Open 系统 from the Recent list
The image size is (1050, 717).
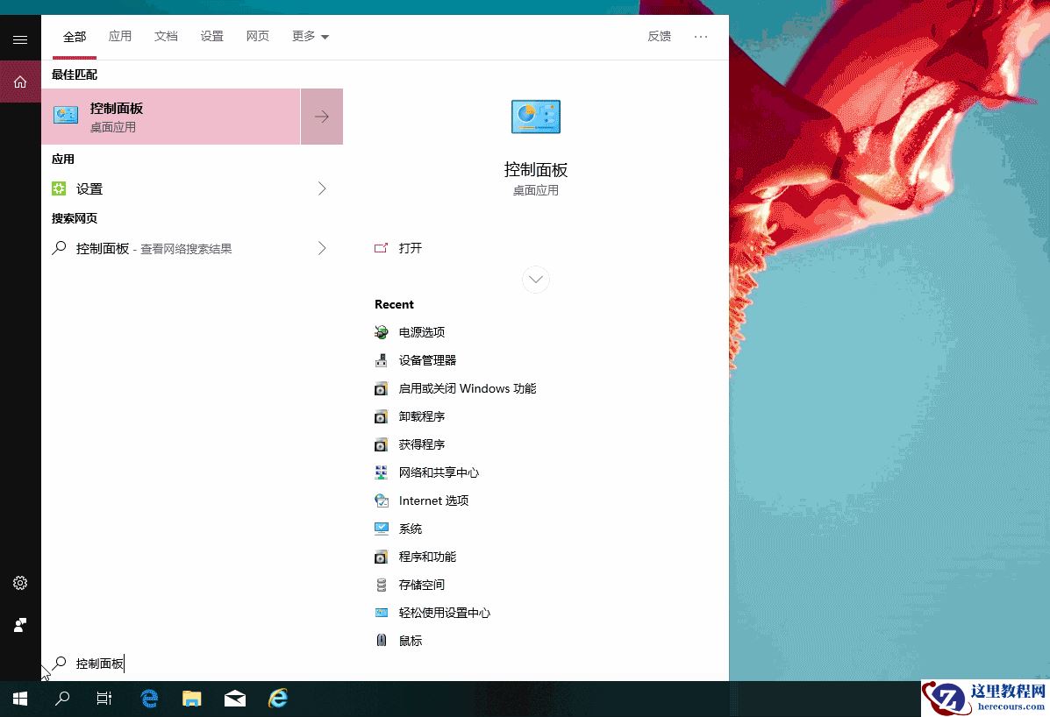(x=410, y=529)
